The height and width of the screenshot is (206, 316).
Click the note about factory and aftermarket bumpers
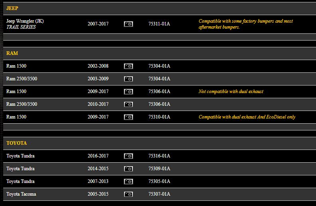coord(246,24)
